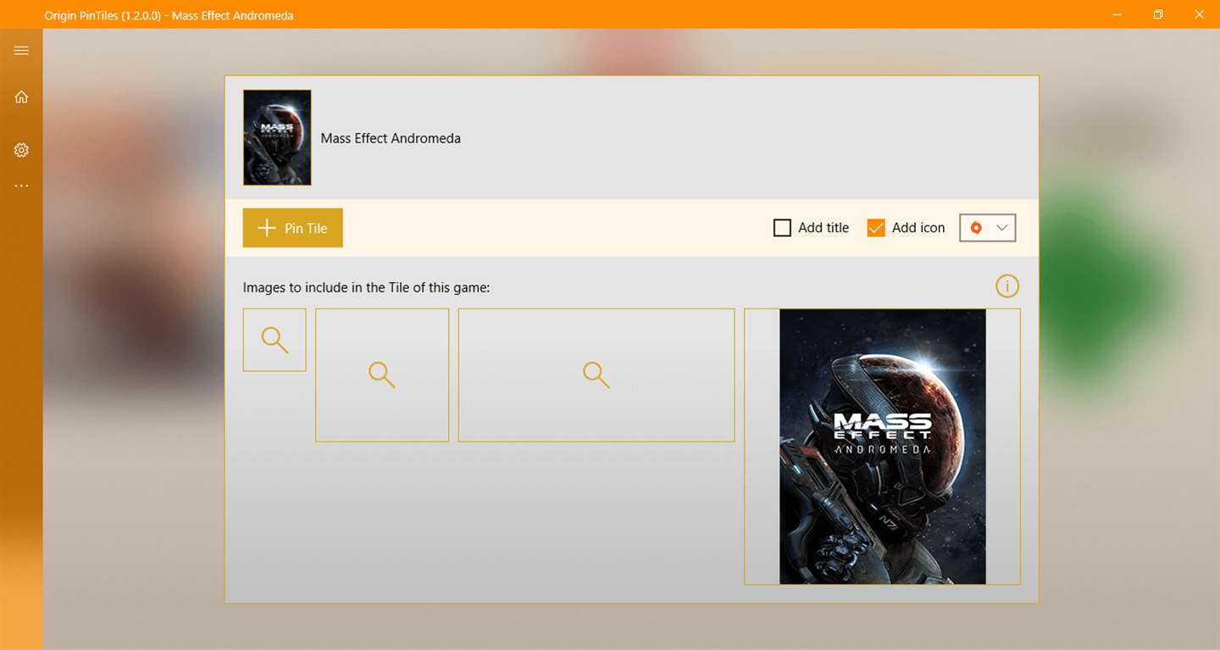Browse image for the wide tile

[596, 375]
